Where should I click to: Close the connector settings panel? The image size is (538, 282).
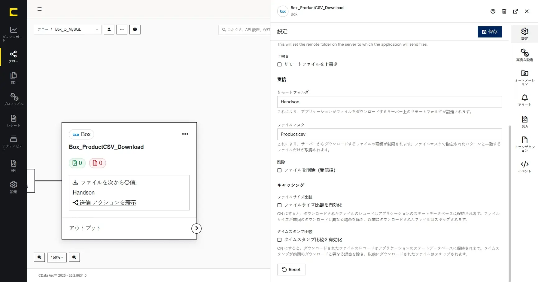pyautogui.click(x=527, y=11)
